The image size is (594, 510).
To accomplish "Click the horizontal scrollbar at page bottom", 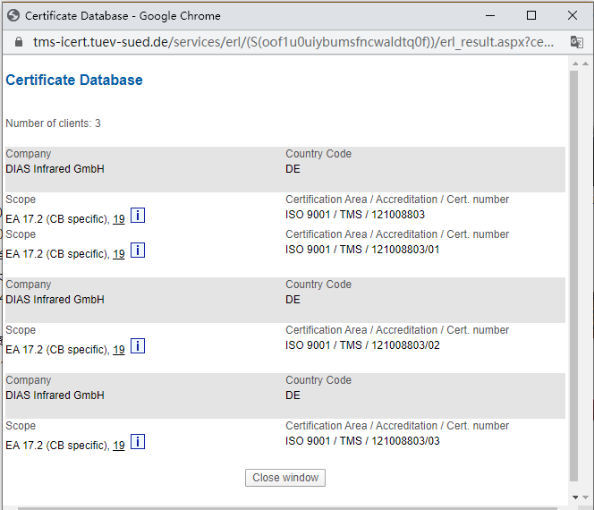I will (x=286, y=507).
